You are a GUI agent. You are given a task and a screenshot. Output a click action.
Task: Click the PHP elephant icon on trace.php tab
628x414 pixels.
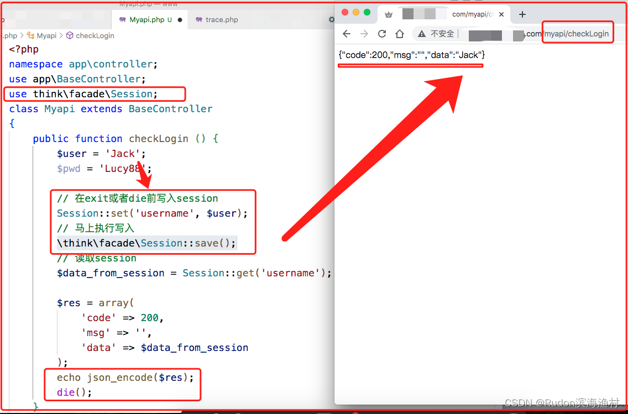click(x=200, y=19)
